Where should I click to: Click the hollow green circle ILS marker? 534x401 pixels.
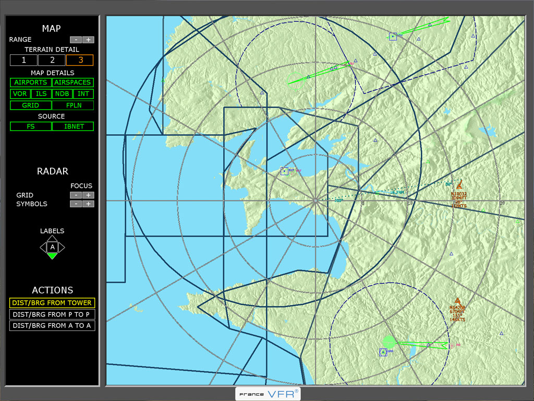[295, 81]
